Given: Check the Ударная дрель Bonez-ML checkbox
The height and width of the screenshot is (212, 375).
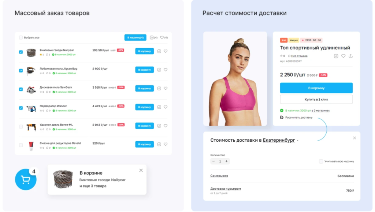Looking at the screenshot, I should tap(21, 127).
